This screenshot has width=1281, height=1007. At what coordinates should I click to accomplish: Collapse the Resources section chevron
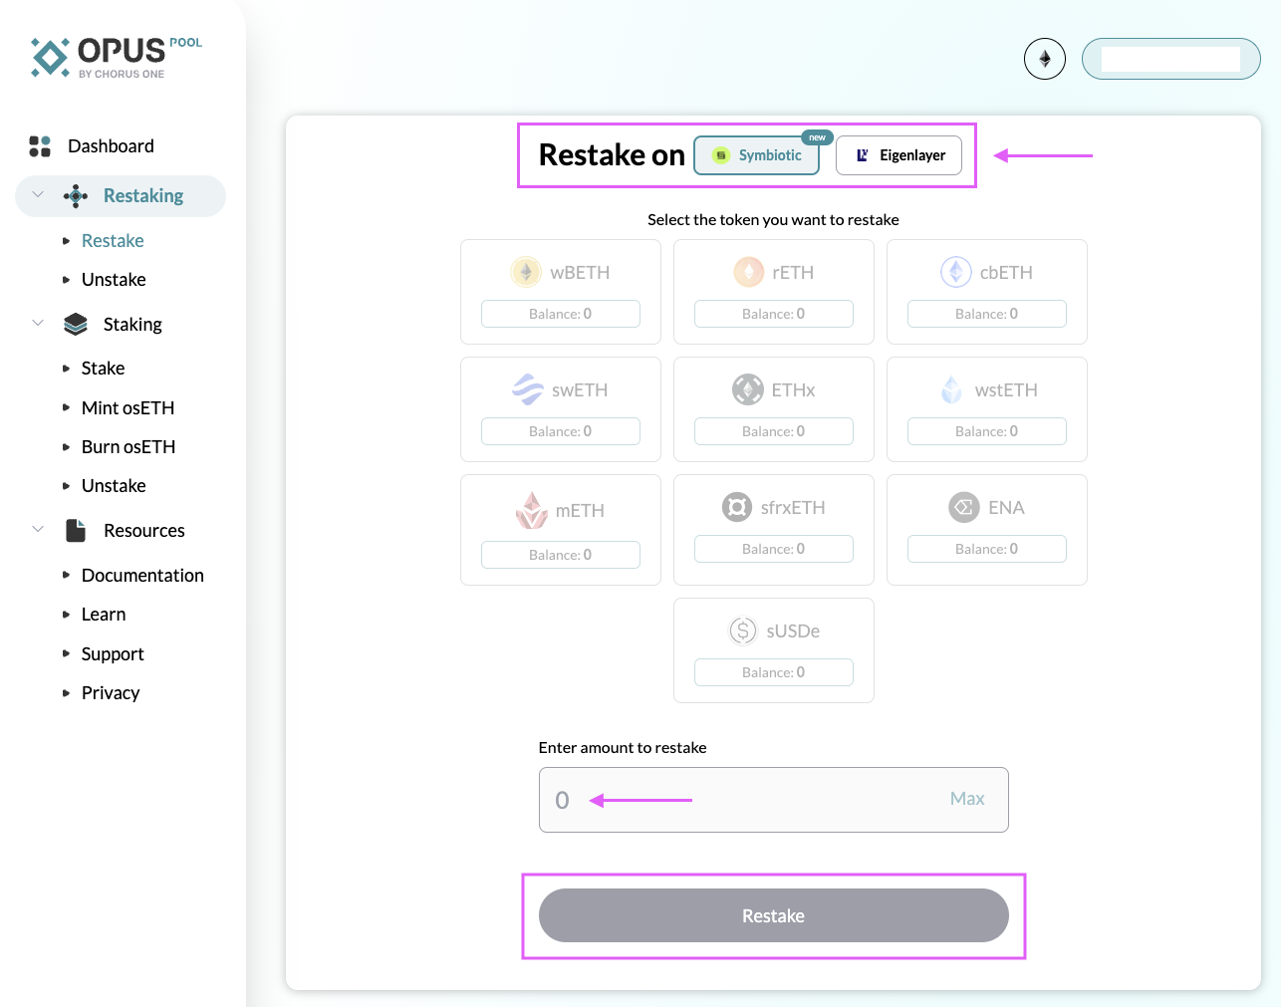[x=38, y=530]
